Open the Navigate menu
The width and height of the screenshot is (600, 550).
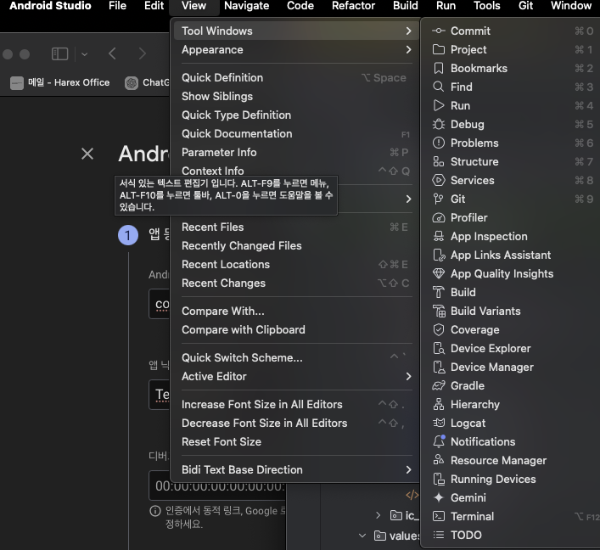(x=246, y=6)
